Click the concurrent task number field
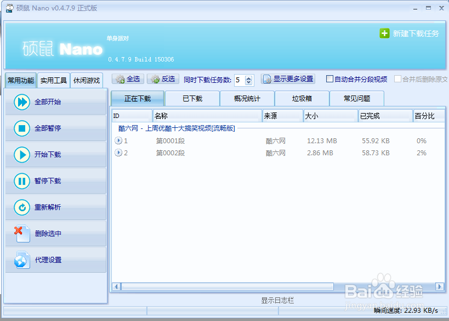Image resolution: width=449 pixels, height=321 pixels. coord(240,80)
